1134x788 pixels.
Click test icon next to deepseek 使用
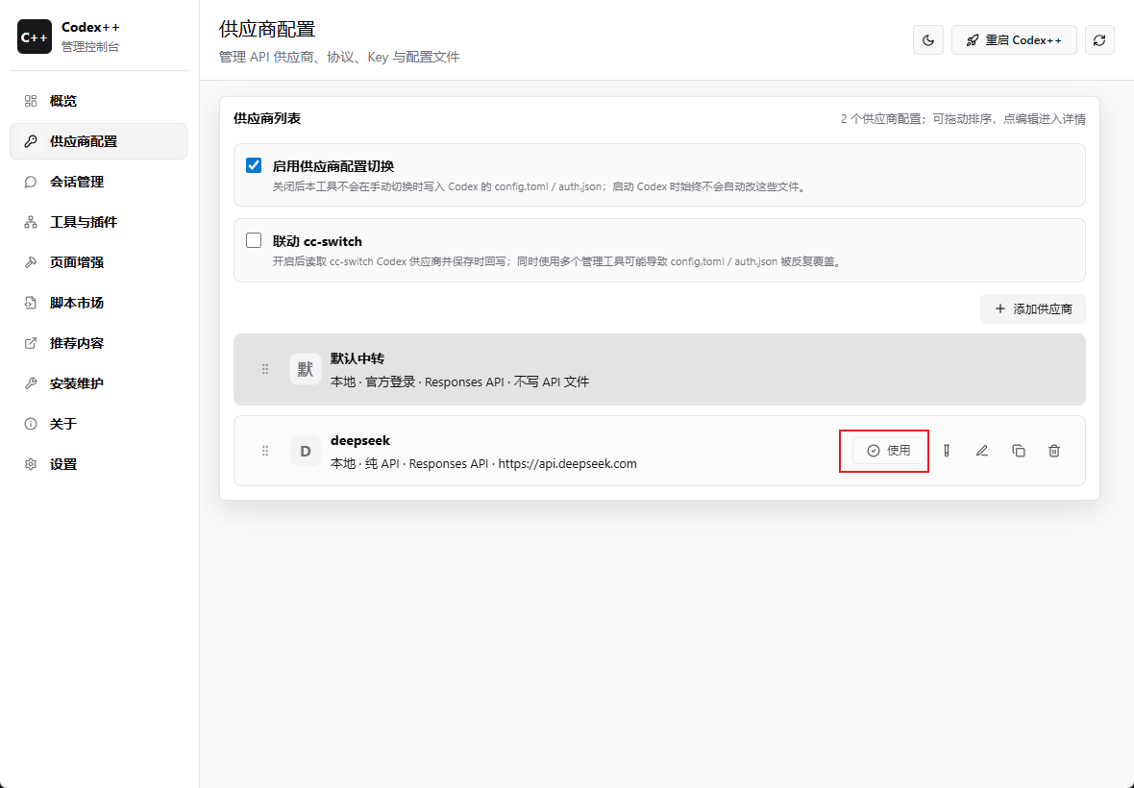coord(946,451)
